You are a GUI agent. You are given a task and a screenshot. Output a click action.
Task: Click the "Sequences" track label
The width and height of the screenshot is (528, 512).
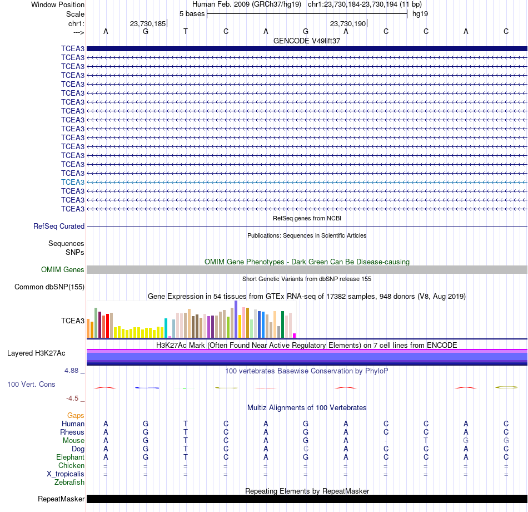66,244
